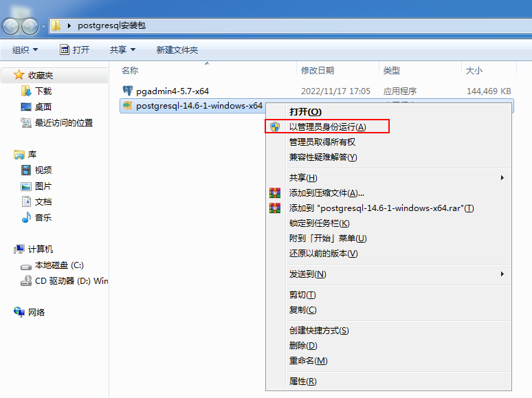
Task: Choose 复制(C) in the context menu
Action: pyautogui.click(x=302, y=310)
